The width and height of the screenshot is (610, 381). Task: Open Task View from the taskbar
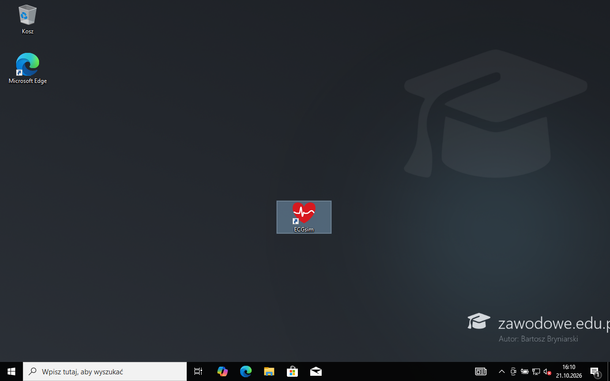tap(198, 371)
